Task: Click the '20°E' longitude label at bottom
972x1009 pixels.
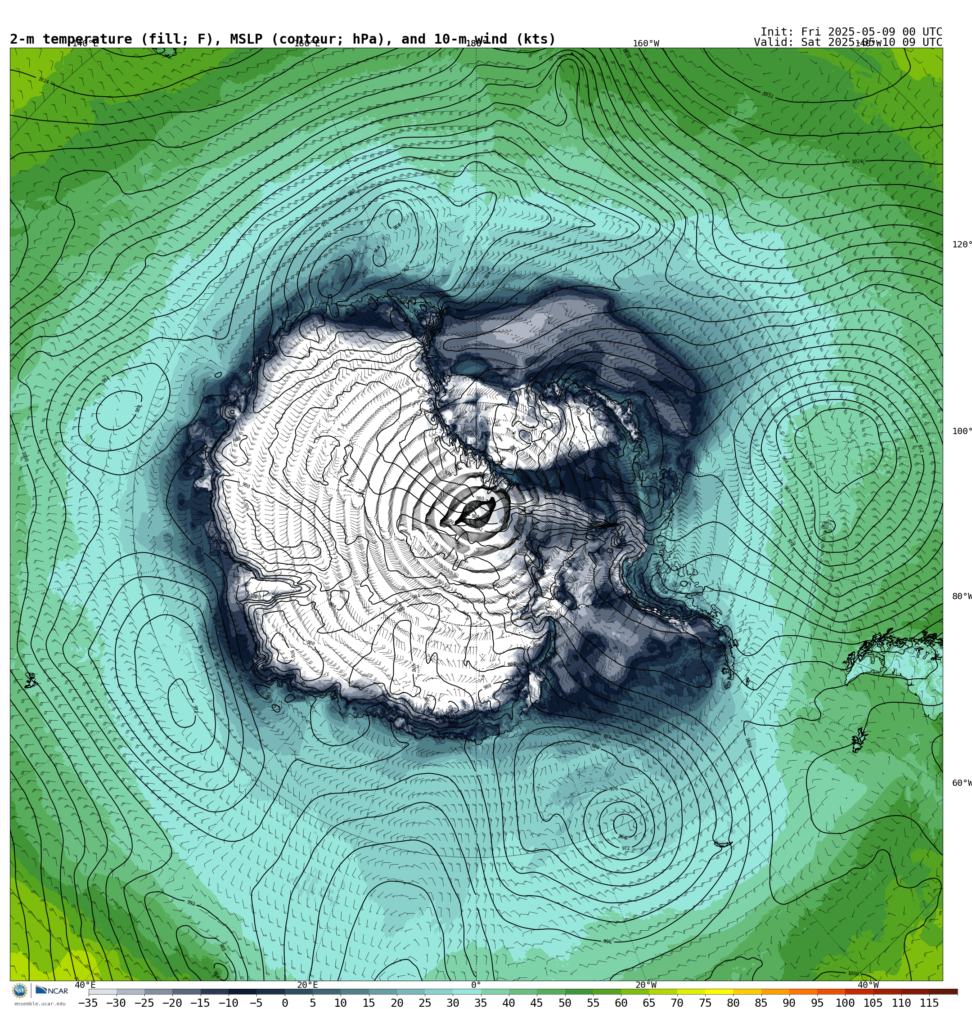Action: [x=307, y=985]
